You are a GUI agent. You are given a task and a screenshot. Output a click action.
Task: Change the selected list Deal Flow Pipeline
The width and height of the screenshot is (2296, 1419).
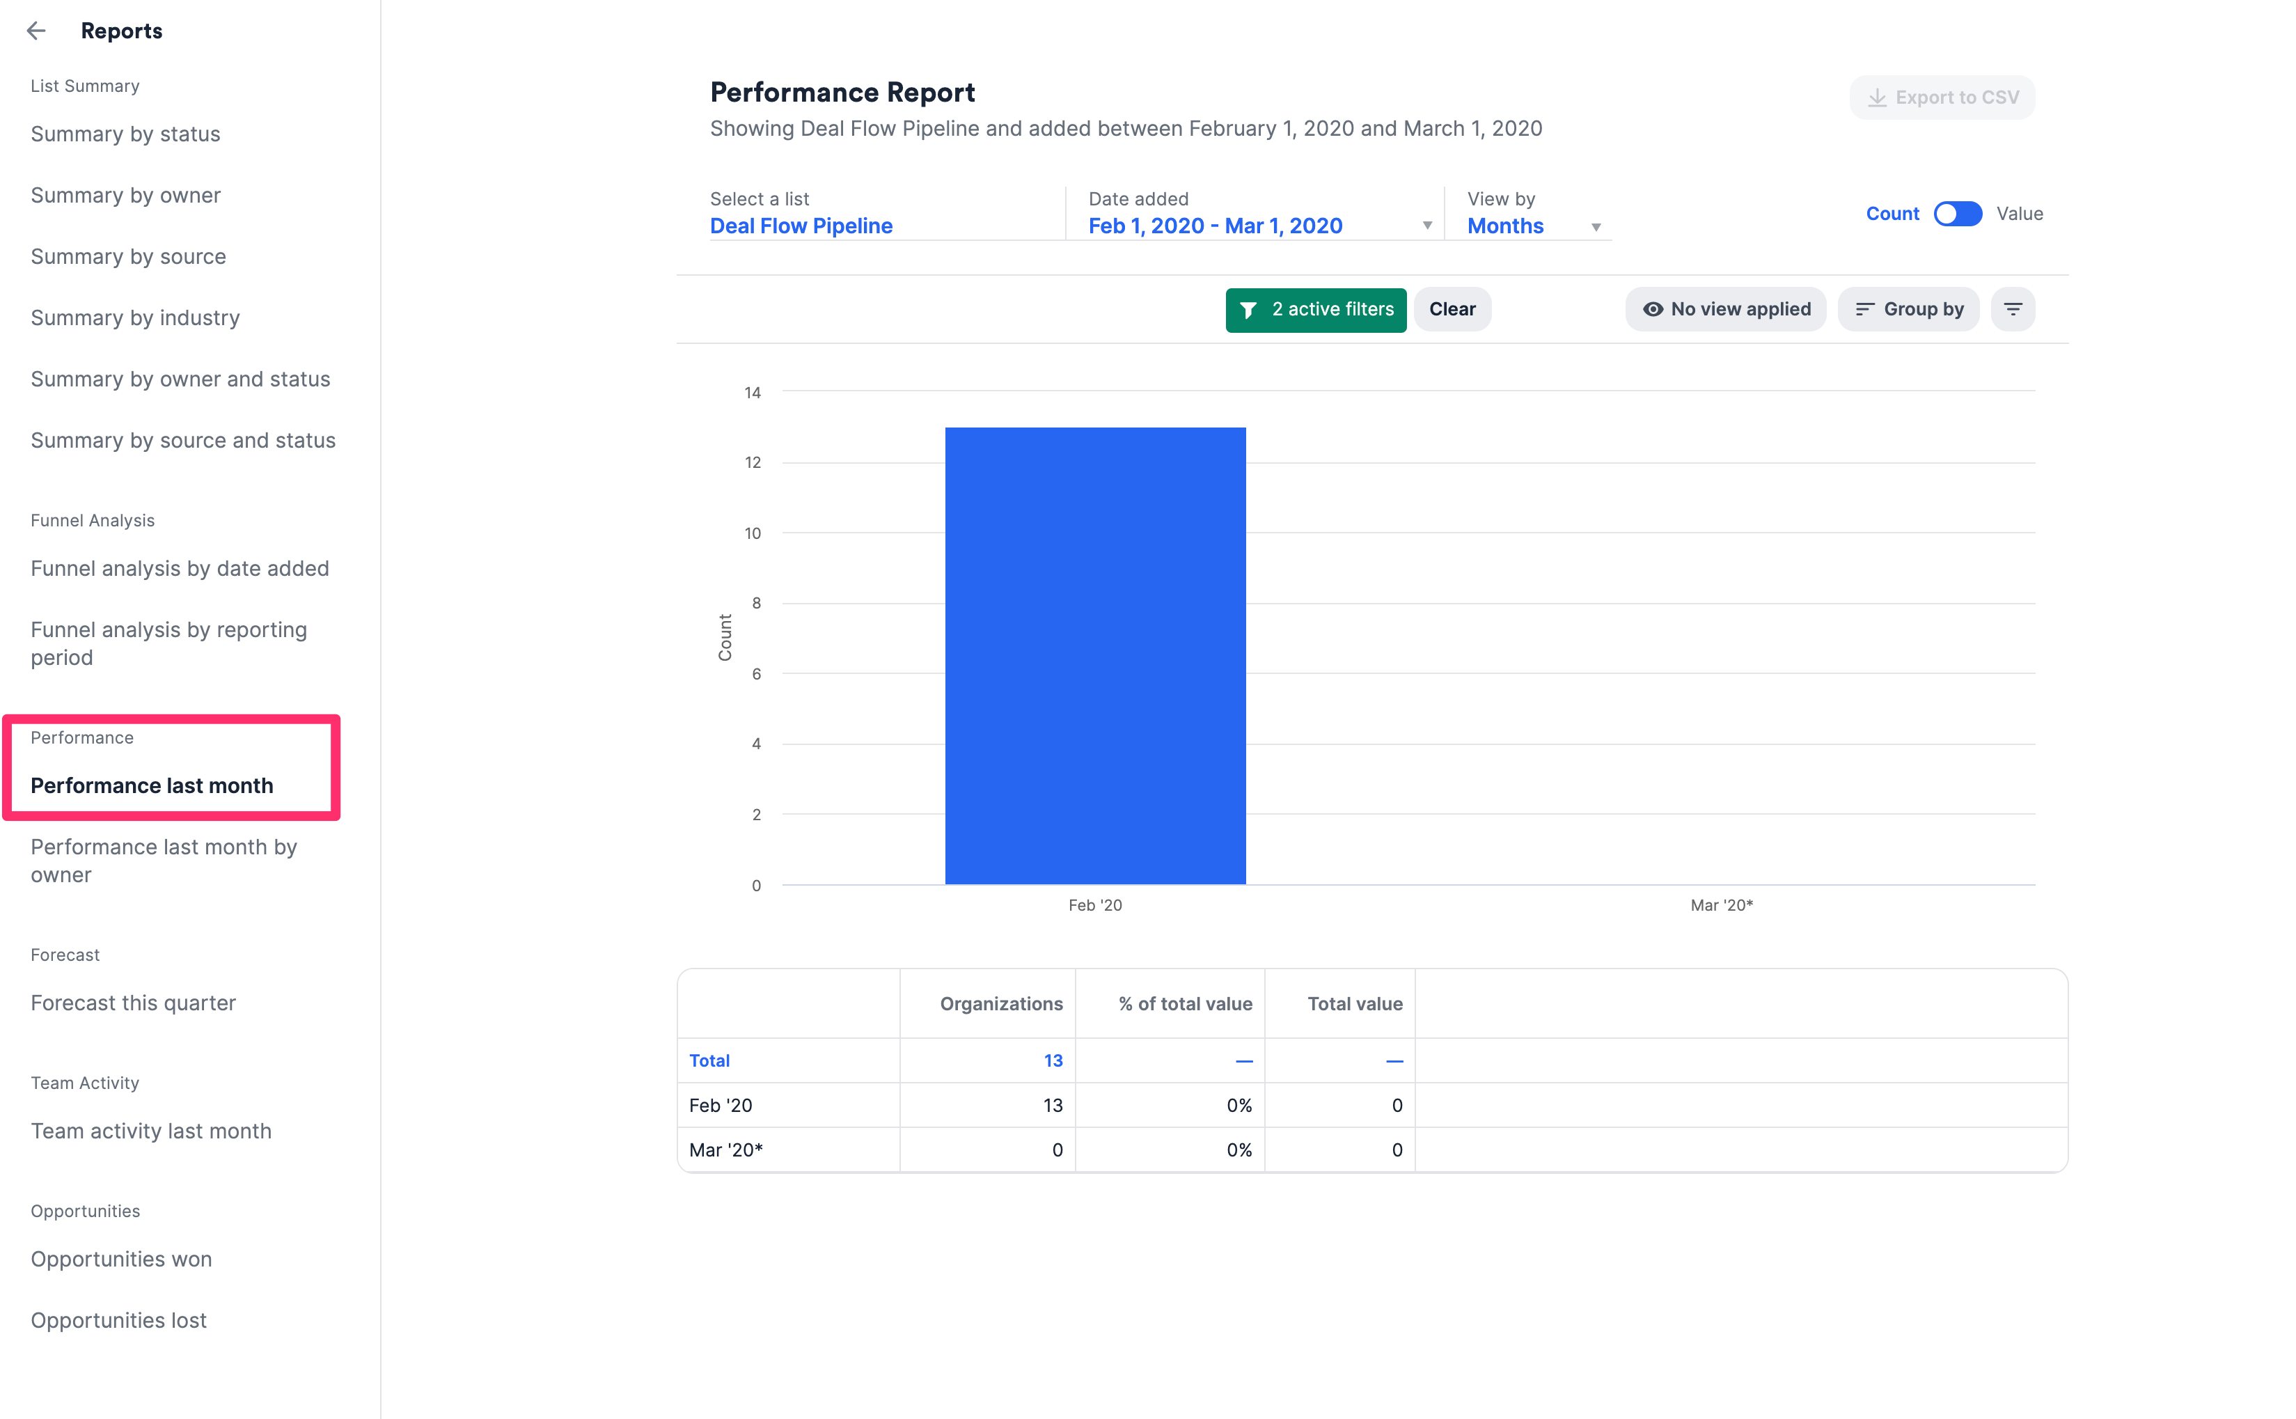coord(801,225)
